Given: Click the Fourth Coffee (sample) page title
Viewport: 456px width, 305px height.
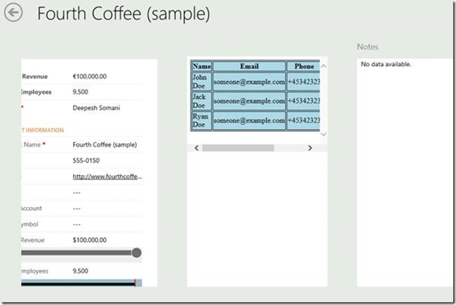Looking at the screenshot, I should [x=123, y=14].
